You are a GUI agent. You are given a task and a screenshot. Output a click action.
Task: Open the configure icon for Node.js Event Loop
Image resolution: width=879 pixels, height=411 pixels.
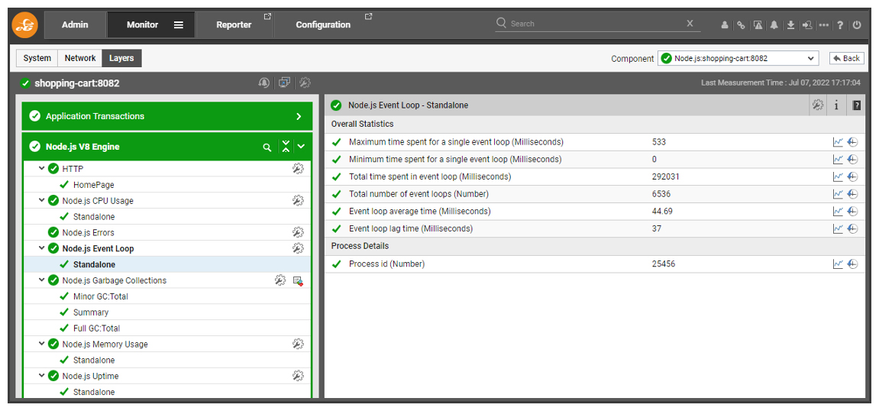click(x=299, y=248)
